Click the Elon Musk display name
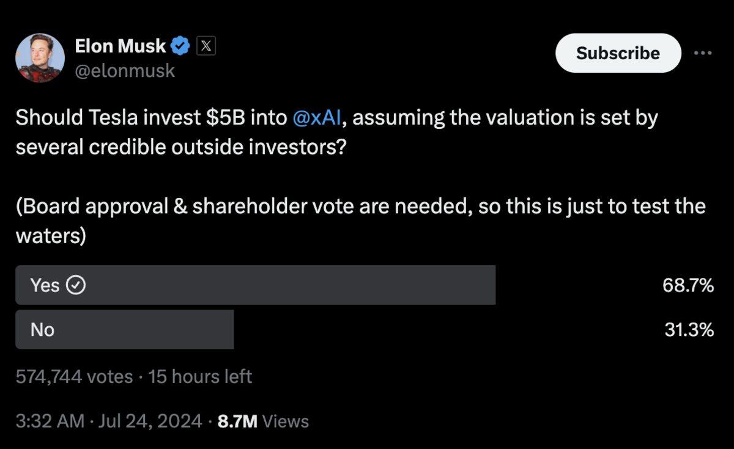Image resolution: width=734 pixels, height=449 pixels. [120, 45]
